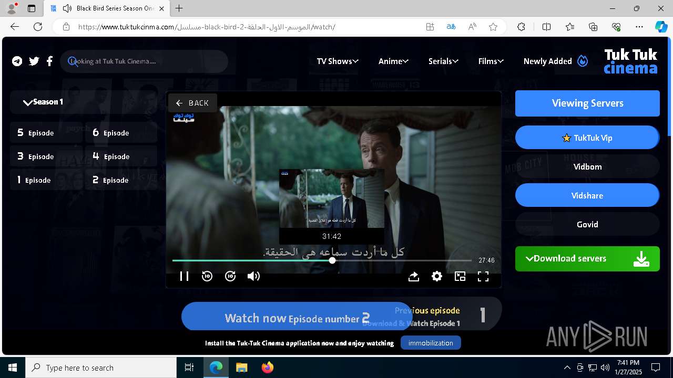Enable picture-in-picture mode
This screenshot has width=673, height=378.
(x=460, y=276)
